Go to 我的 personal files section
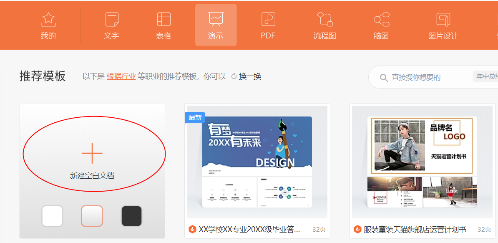 [49, 25]
